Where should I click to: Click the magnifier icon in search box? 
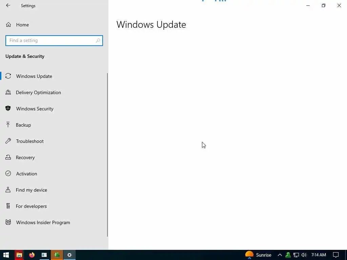98,41
